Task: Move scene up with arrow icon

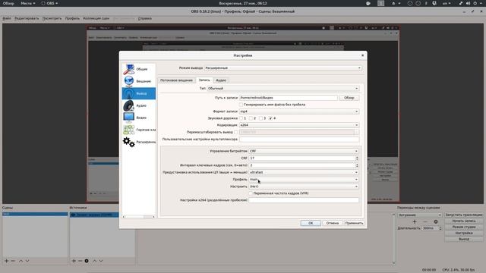Action: click(21, 261)
